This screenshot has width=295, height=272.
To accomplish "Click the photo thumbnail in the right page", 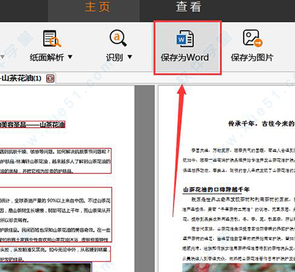I will tap(239, 268).
